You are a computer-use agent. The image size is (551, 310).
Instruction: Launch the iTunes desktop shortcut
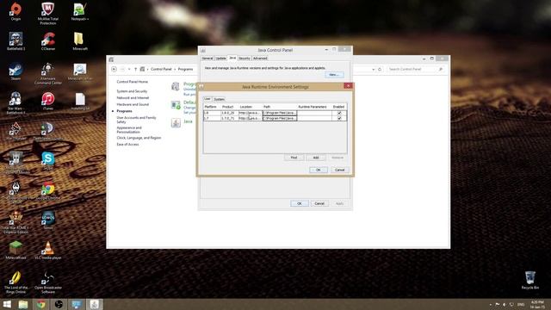pyautogui.click(x=48, y=102)
